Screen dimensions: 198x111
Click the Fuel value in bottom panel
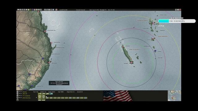click(61, 92)
